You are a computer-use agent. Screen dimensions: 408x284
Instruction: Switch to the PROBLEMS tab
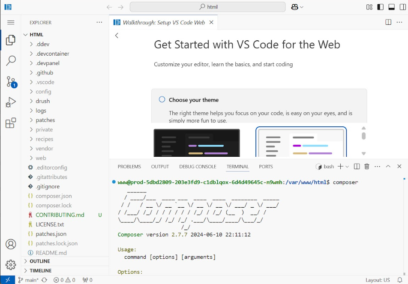pyautogui.click(x=129, y=166)
